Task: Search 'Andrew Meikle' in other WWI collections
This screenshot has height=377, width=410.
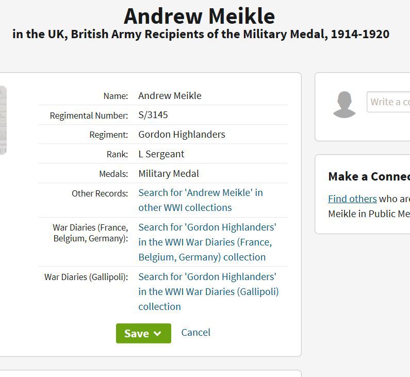Action: pyautogui.click(x=200, y=200)
